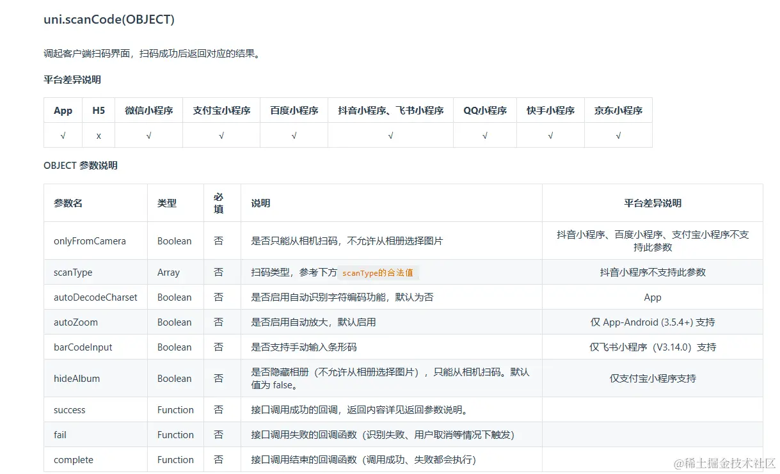Click the description 是否支持手动输入条形码
Image resolution: width=780 pixels, height=474 pixels.
(x=304, y=347)
